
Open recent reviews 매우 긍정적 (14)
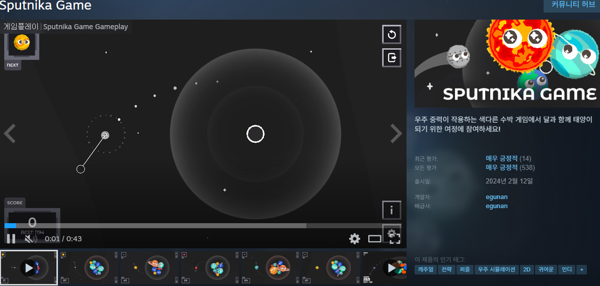click(508, 158)
